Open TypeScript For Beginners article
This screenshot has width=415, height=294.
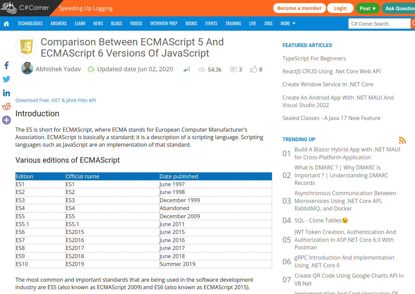(314, 58)
